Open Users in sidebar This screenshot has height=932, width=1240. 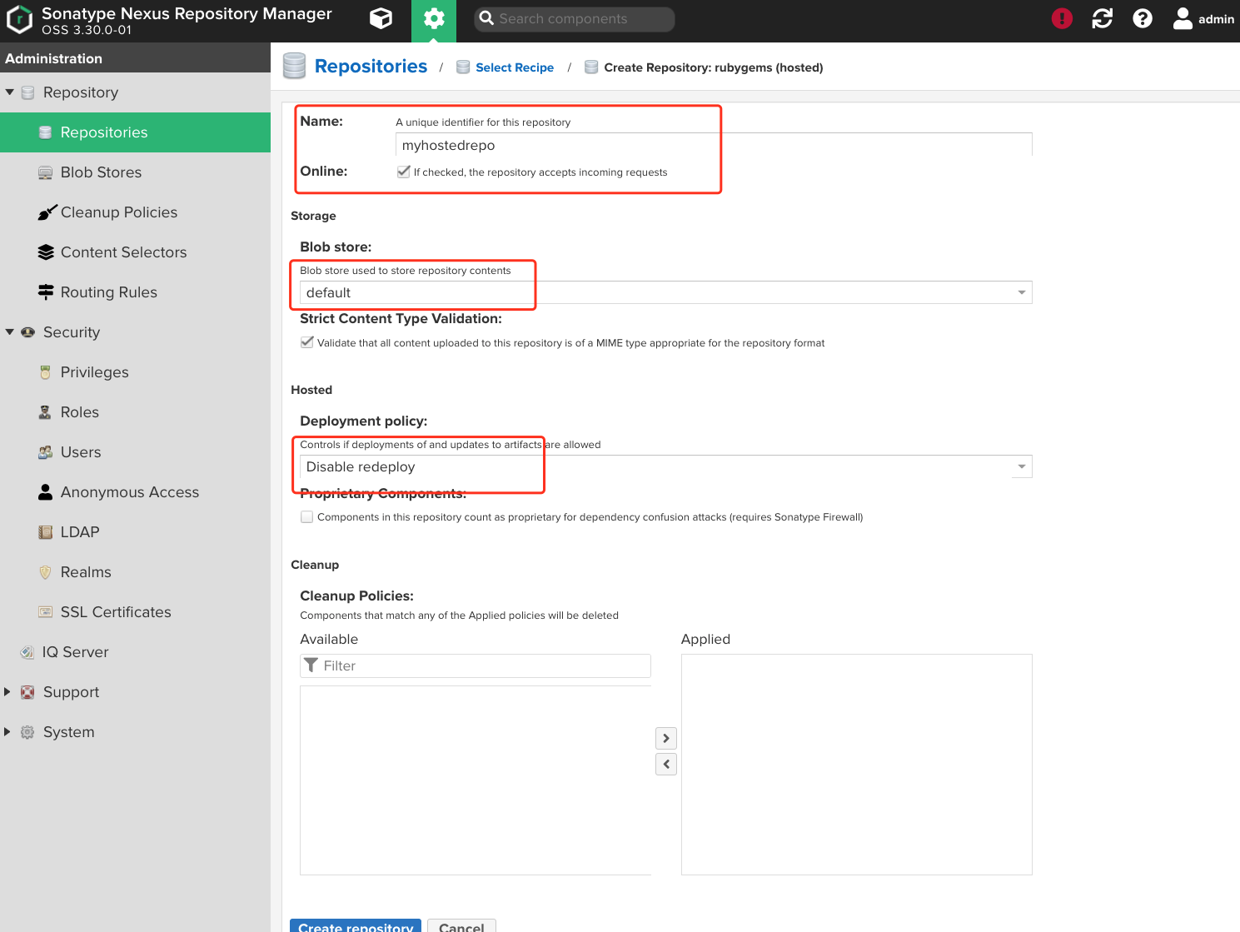[135, 452]
